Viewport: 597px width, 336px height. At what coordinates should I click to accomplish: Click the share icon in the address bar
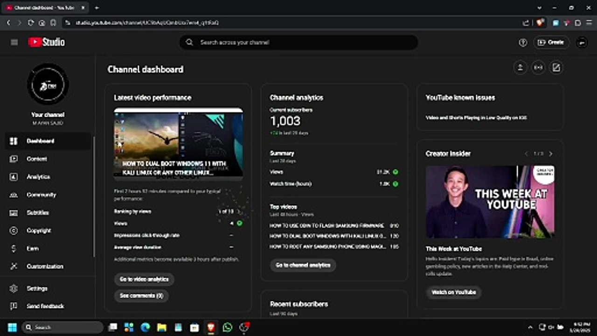click(526, 22)
